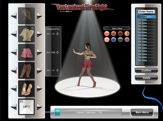The image size is (163, 121).
Task: Click the shoes thumbnail preview
Action: (x=26, y=89)
